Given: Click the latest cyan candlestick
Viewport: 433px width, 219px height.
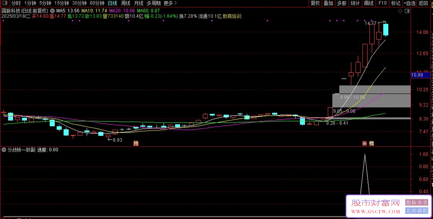Looking at the screenshot, I should point(385,29).
